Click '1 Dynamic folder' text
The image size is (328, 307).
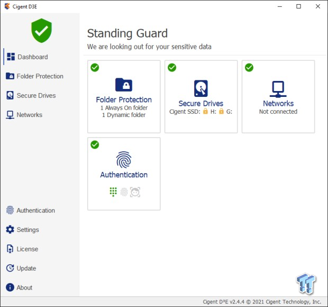point(124,115)
